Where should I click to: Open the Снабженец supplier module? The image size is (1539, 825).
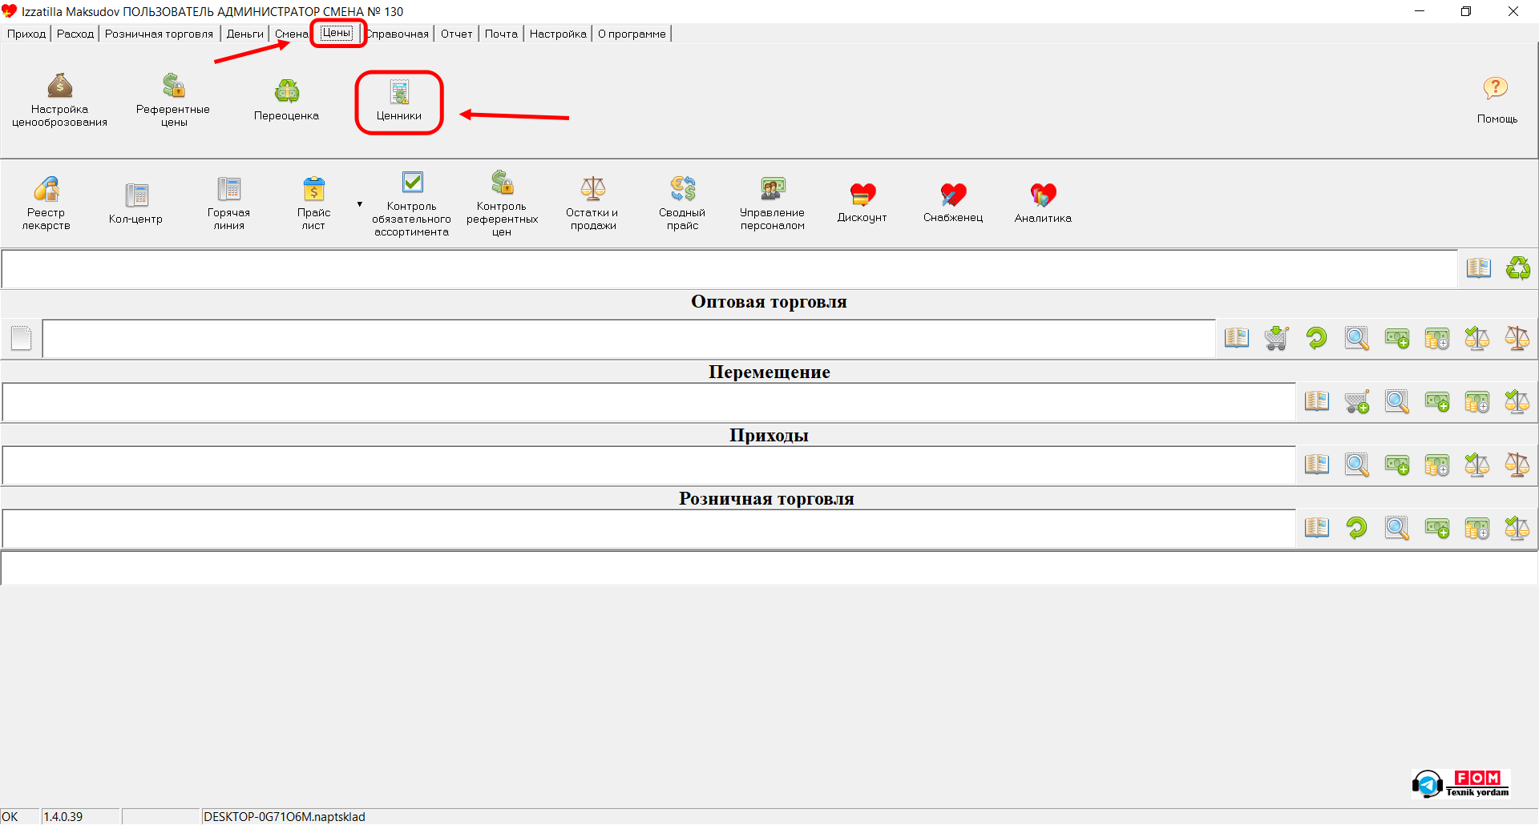953,203
